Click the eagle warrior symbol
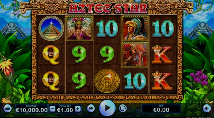The width and height of the screenshot is (214, 118). tap(135, 28)
